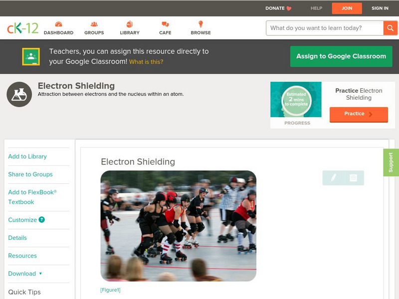Click the DASHBOARD menu label
Viewport: 399px width, 299px height.
[58, 33]
